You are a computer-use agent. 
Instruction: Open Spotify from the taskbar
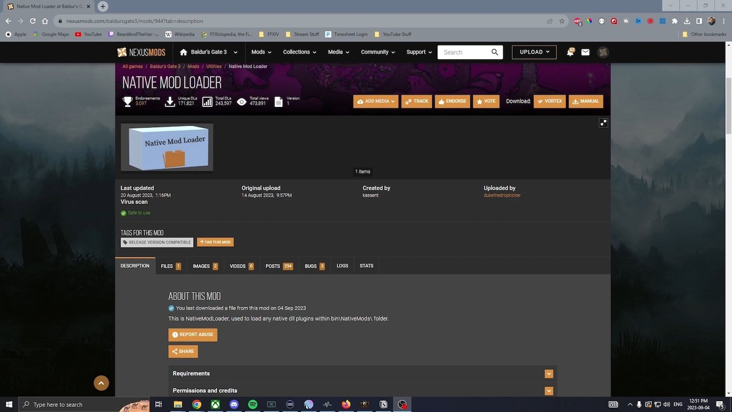coord(253,404)
